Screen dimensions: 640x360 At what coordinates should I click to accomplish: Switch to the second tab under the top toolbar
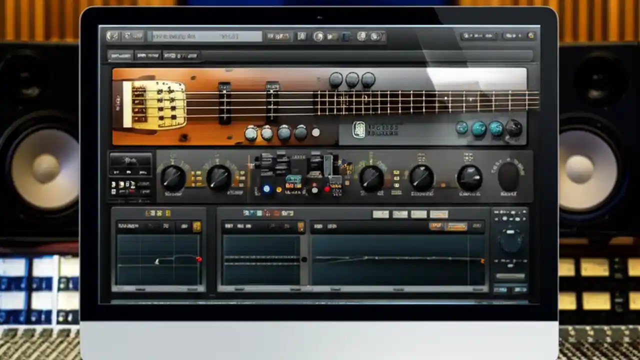click(147, 55)
